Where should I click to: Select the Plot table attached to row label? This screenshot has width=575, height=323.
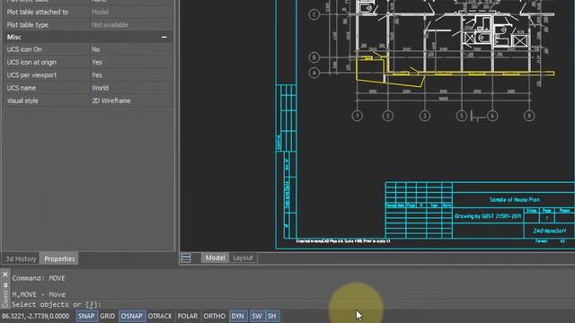tap(38, 12)
